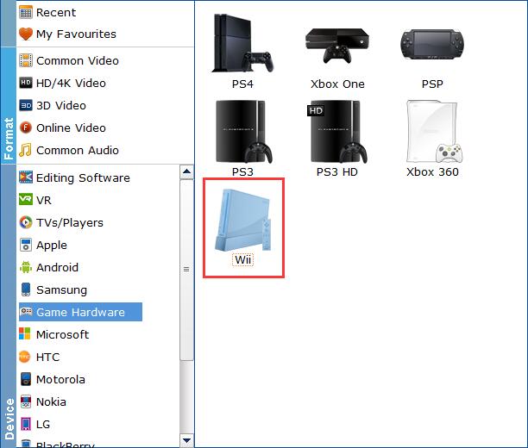Click the device list scrollbar thumb
The width and height of the screenshot is (528, 448).
pyautogui.click(x=186, y=270)
